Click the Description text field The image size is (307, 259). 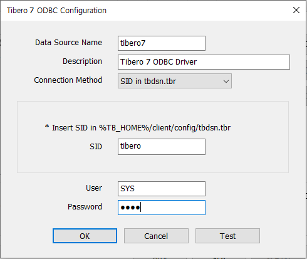point(204,62)
